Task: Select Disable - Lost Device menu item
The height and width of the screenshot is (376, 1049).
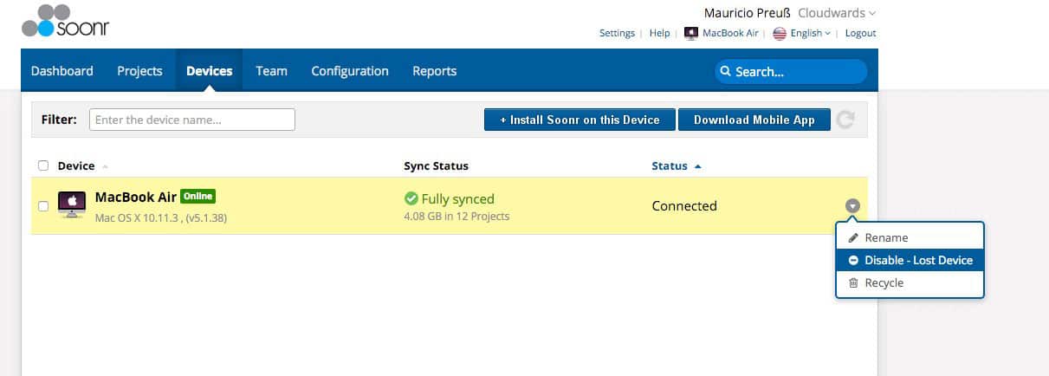Action: [x=910, y=260]
